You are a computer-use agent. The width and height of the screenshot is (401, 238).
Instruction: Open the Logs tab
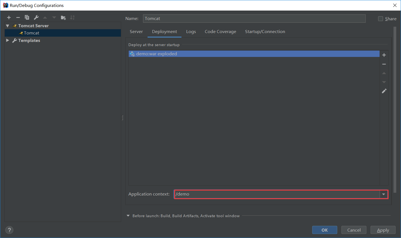point(191,32)
